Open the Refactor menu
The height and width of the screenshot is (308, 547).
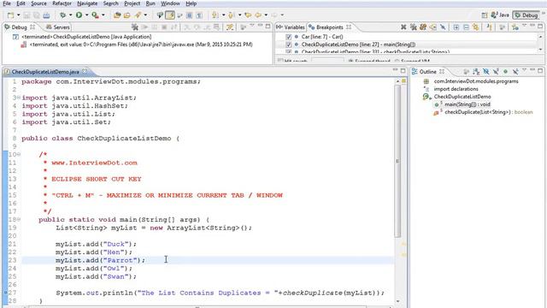coord(62,3)
